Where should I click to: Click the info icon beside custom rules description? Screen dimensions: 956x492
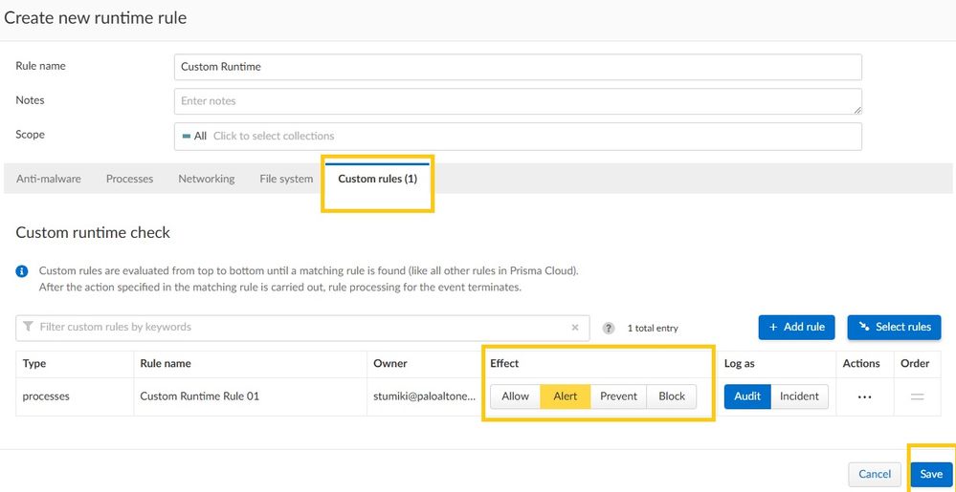tap(22, 271)
